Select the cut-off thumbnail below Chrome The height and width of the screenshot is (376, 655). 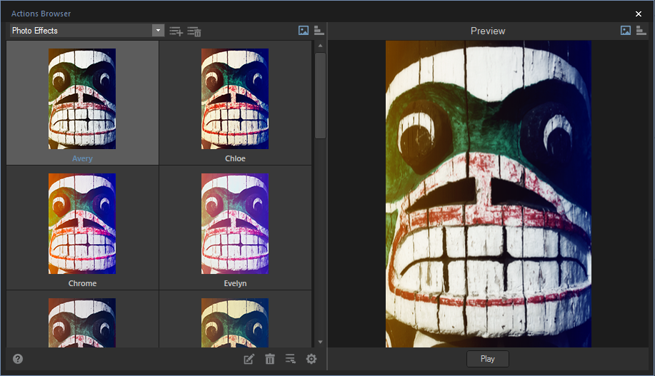tap(82, 322)
